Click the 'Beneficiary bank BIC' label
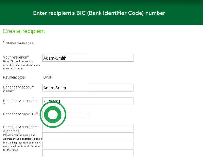This screenshot has height=158, width=203. [19, 114]
